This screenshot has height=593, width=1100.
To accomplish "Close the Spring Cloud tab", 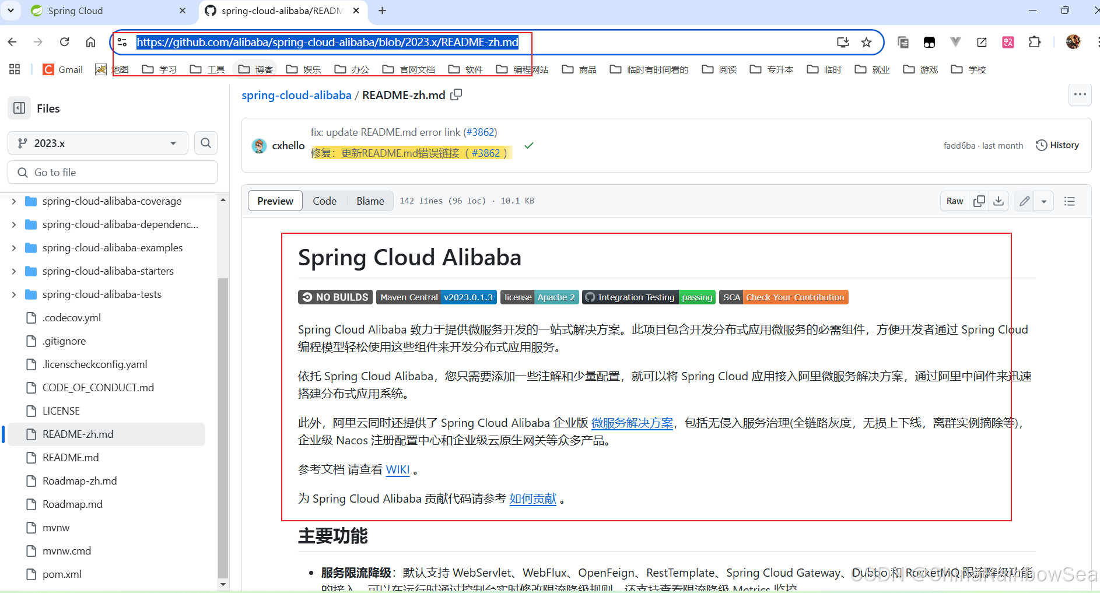I will pos(183,10).
